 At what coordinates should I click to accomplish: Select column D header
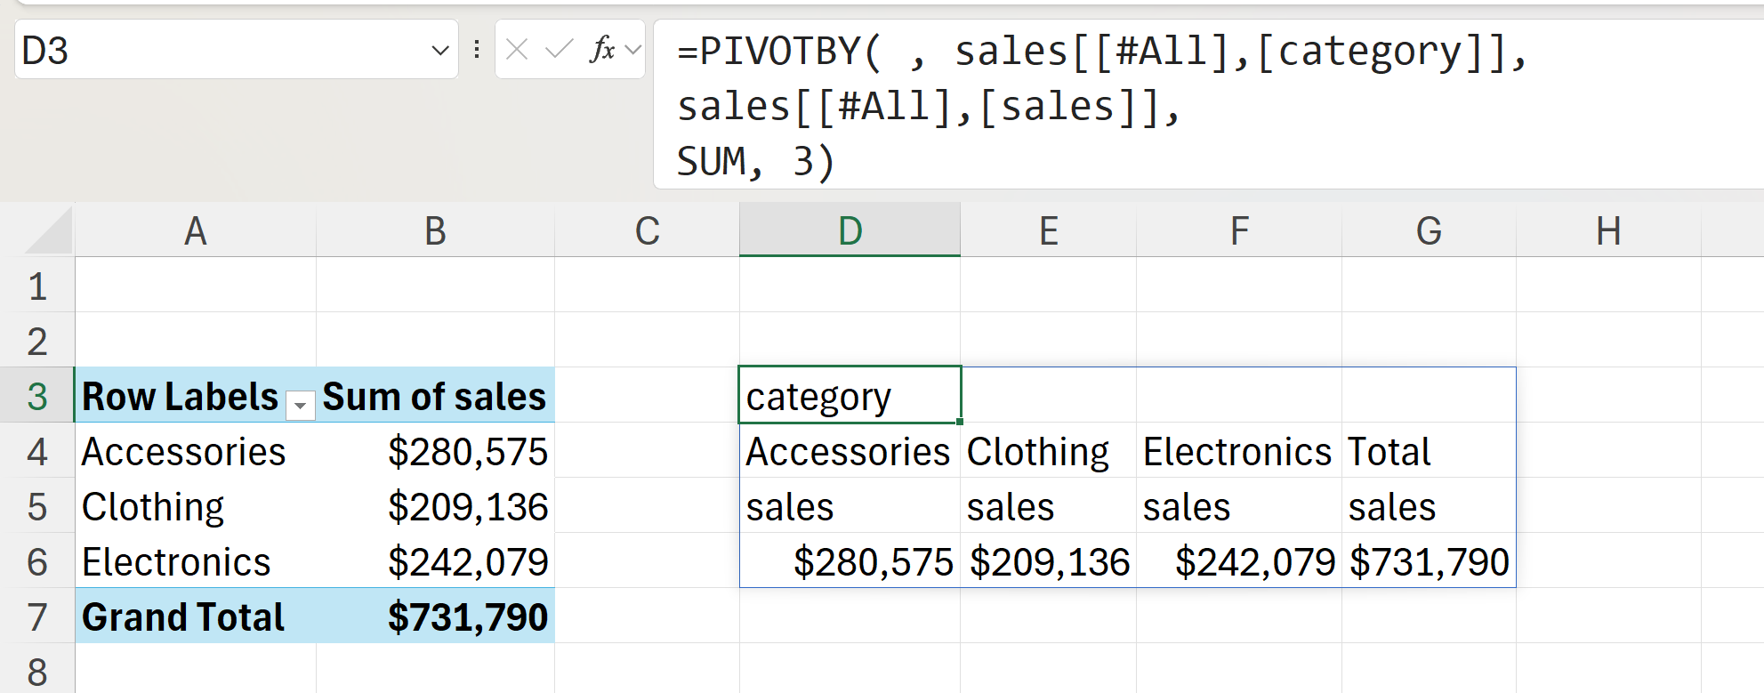[850, 231]
